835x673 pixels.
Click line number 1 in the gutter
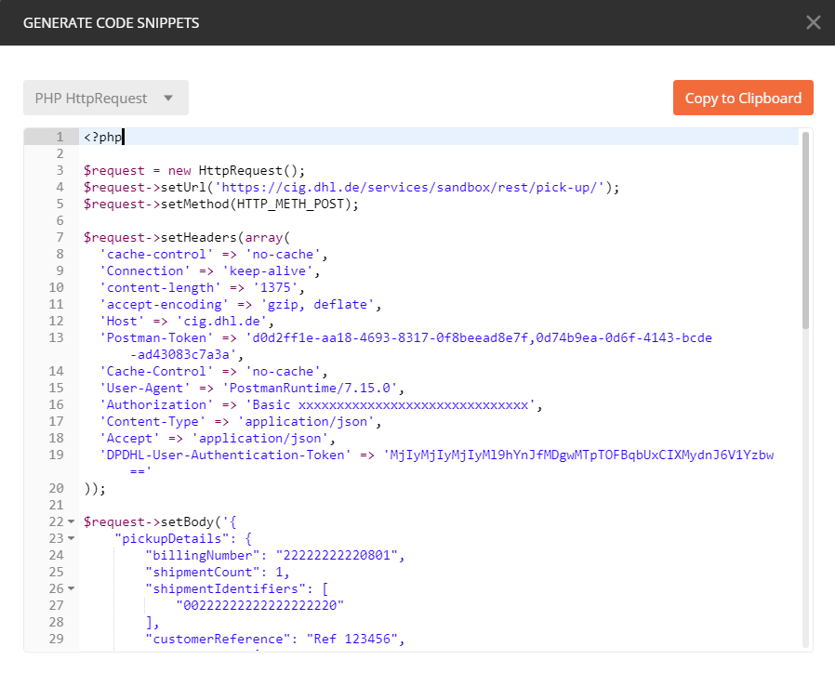coord(59,137)
